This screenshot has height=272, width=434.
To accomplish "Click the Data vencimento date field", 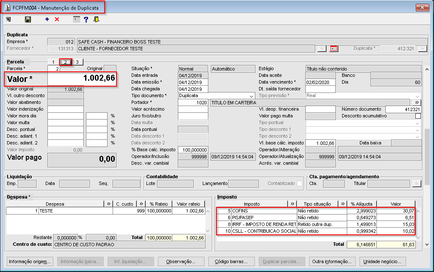I will coord(320,82).
